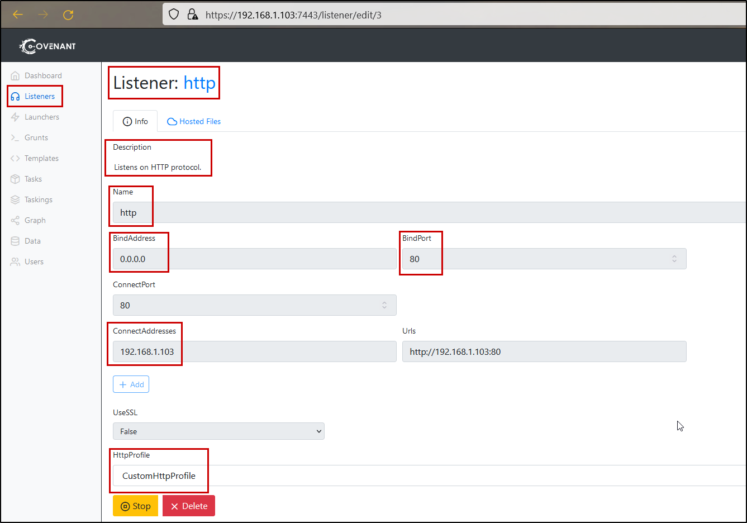The image size is (747, 523).
Task: Click the Name field containing http
Action: (429, 212)
